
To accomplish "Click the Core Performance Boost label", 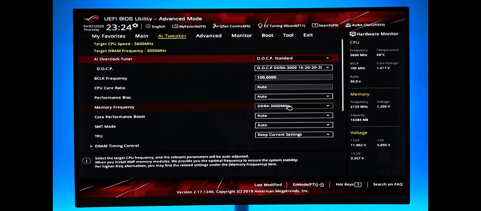I will click(120, 117).
